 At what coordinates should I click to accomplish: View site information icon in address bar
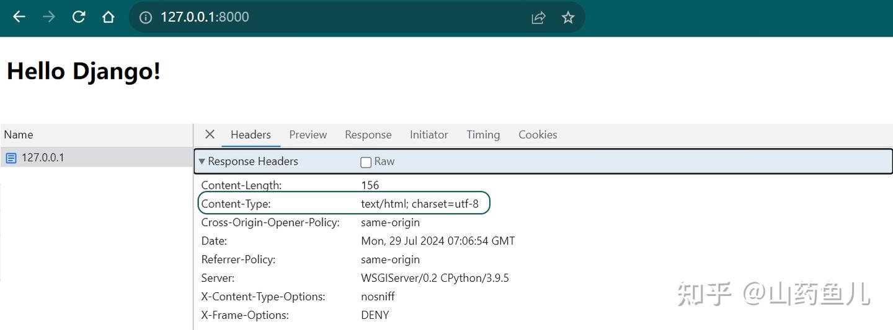[146, 17]
